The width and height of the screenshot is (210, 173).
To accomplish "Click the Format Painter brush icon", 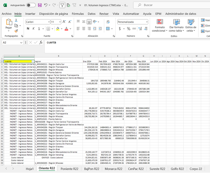I will pos(16,31).
